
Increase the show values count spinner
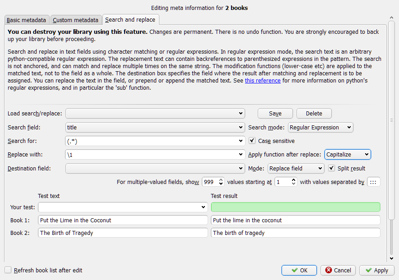tap(221, 180)
